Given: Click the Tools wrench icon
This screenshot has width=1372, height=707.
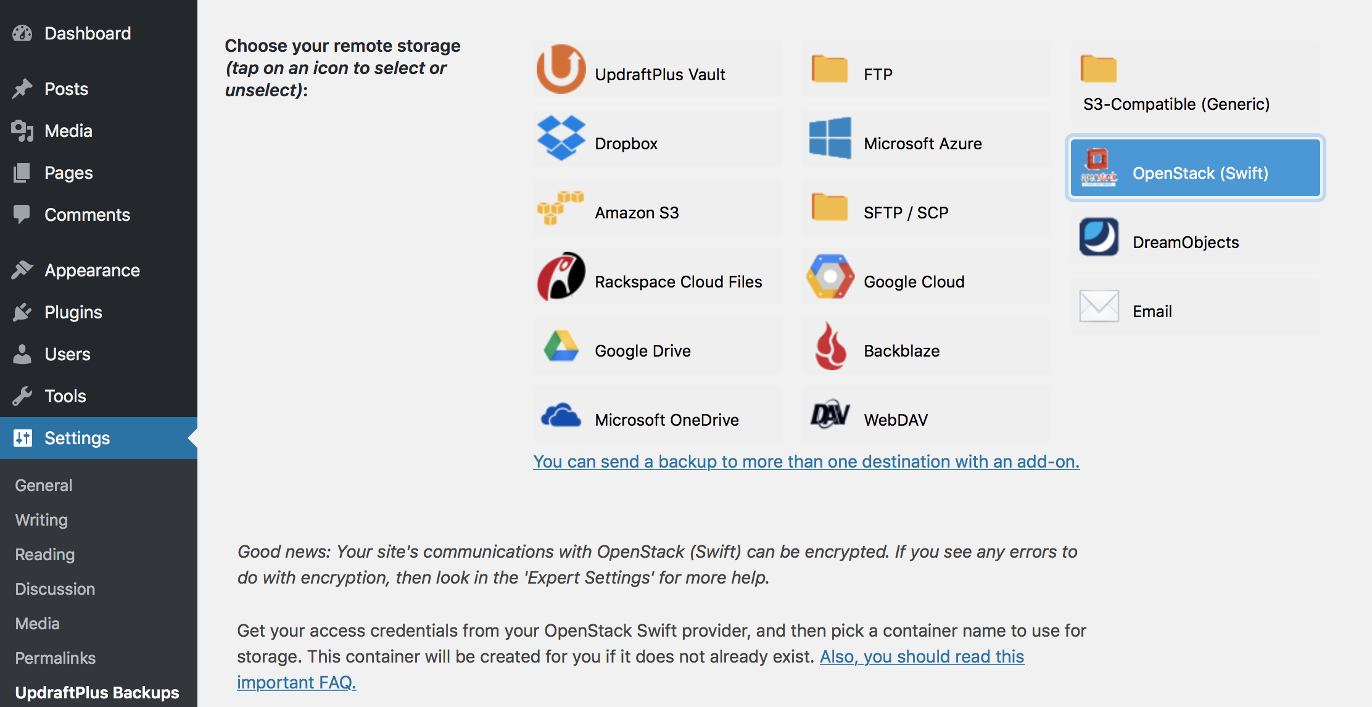Looking at the screenshot, I should [x=22, y=396].
